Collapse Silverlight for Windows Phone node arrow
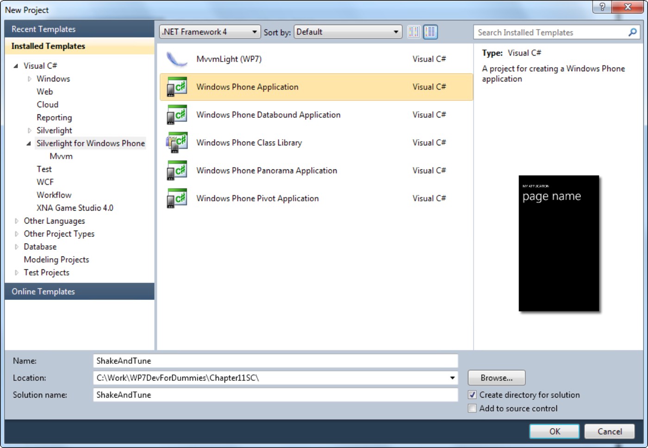 tap(29, 143)
